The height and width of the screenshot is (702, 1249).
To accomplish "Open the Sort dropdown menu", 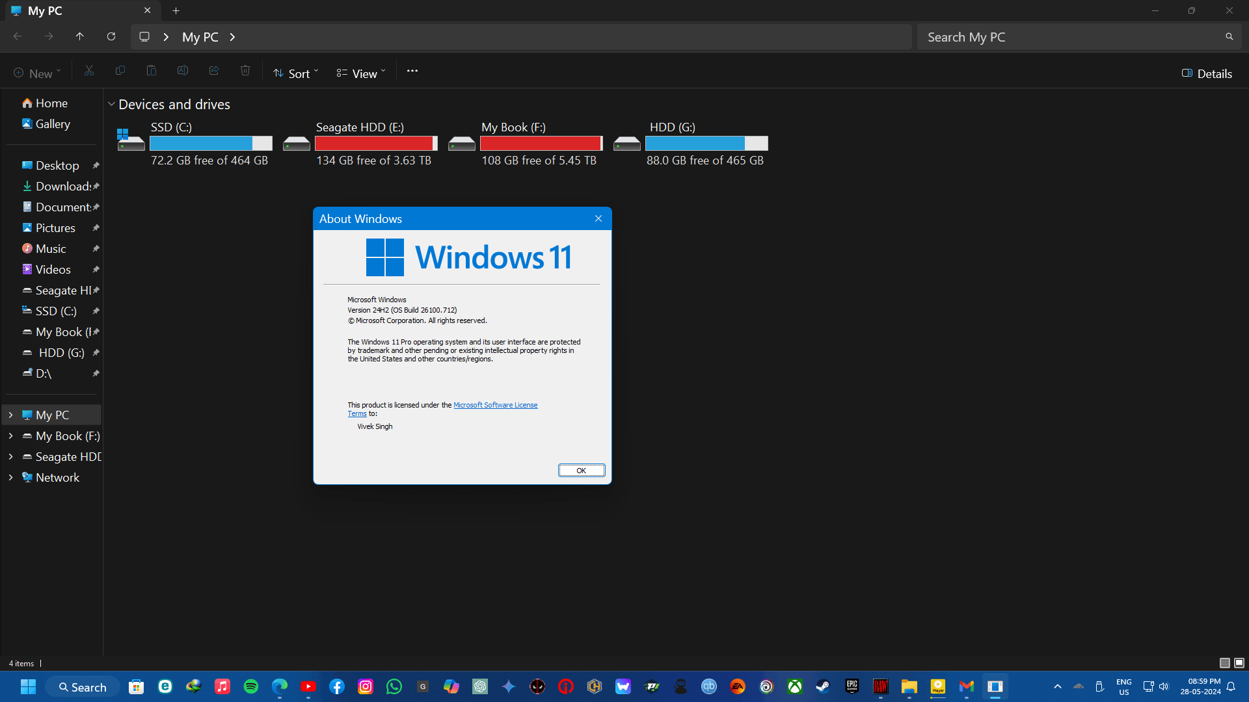I will pos(296,73).
